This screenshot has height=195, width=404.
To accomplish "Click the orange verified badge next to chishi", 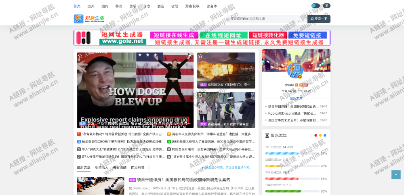I will tap(296, 85).
